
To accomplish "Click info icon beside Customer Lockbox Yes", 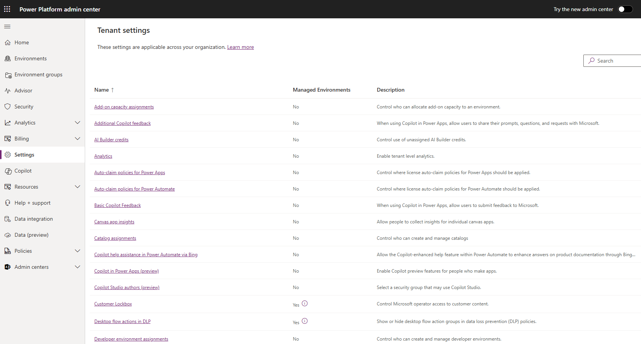I will click(305, 304).
